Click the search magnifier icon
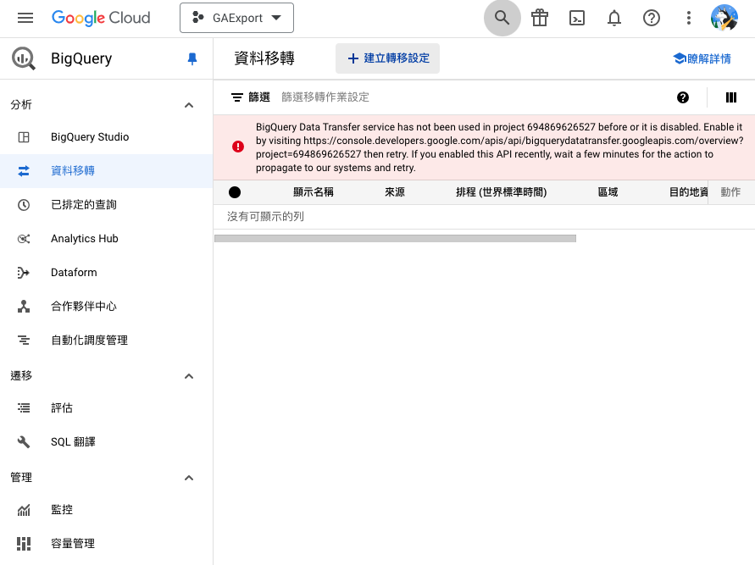755x565 pixels. tap(502, 19)
